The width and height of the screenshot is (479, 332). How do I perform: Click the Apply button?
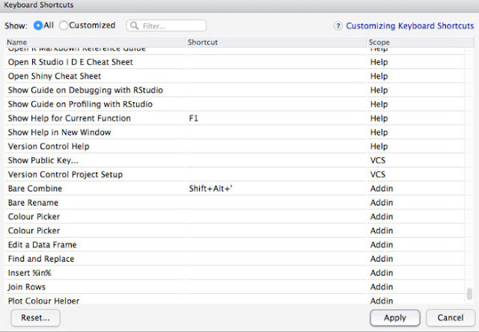click(394, 318)
